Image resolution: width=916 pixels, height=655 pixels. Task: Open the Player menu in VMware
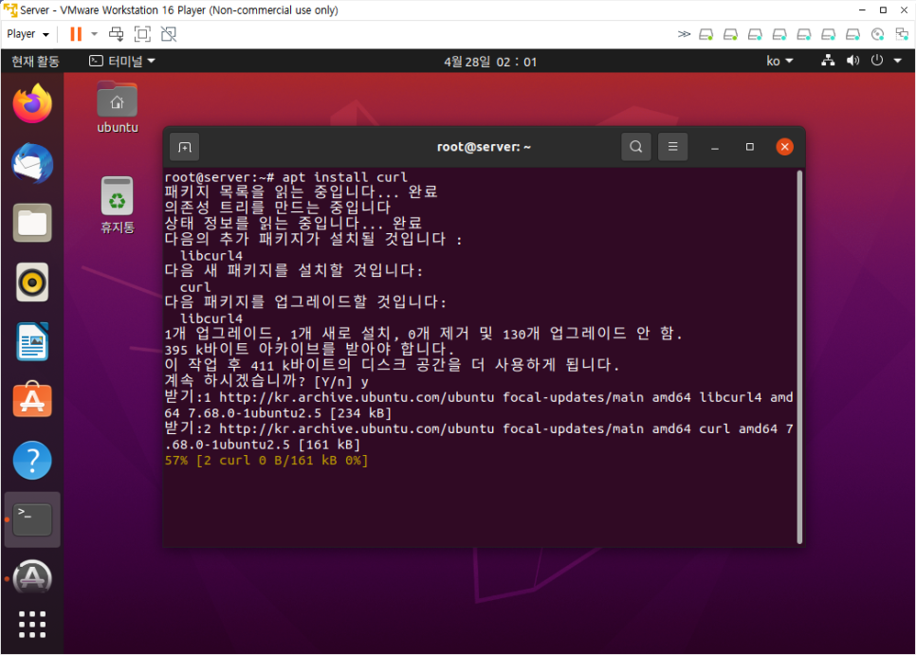coord(27,34)
